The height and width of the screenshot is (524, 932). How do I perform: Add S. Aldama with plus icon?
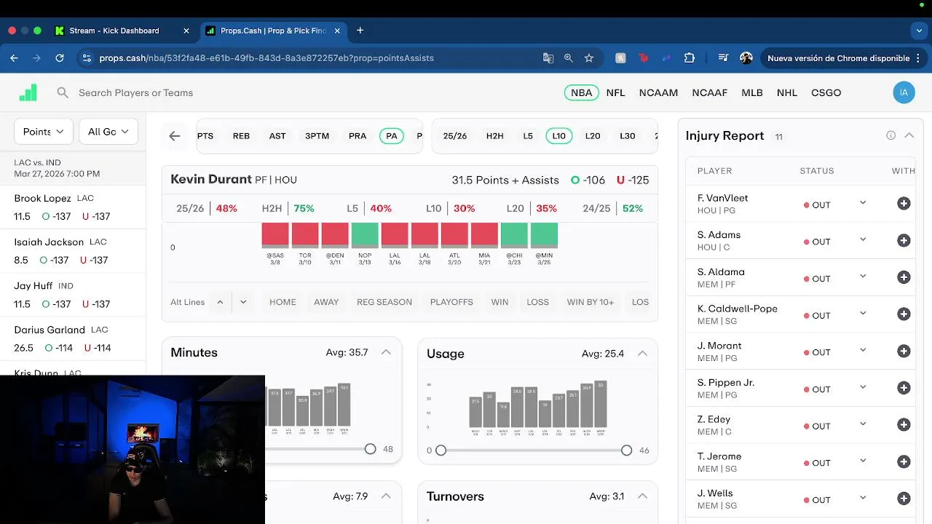tap(904, 277)
